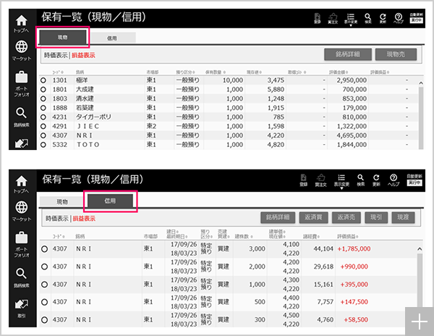Choose 時価表示 link in 信用 view

(57, 219)
